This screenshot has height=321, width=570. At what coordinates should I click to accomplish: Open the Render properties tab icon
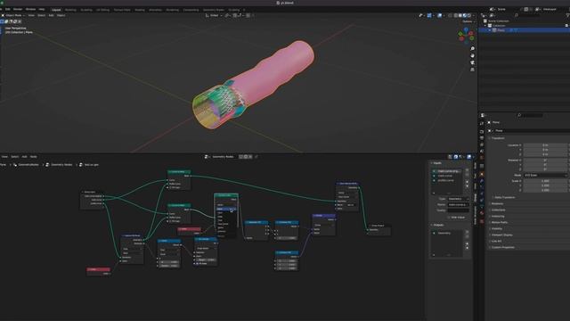point(482,132)
